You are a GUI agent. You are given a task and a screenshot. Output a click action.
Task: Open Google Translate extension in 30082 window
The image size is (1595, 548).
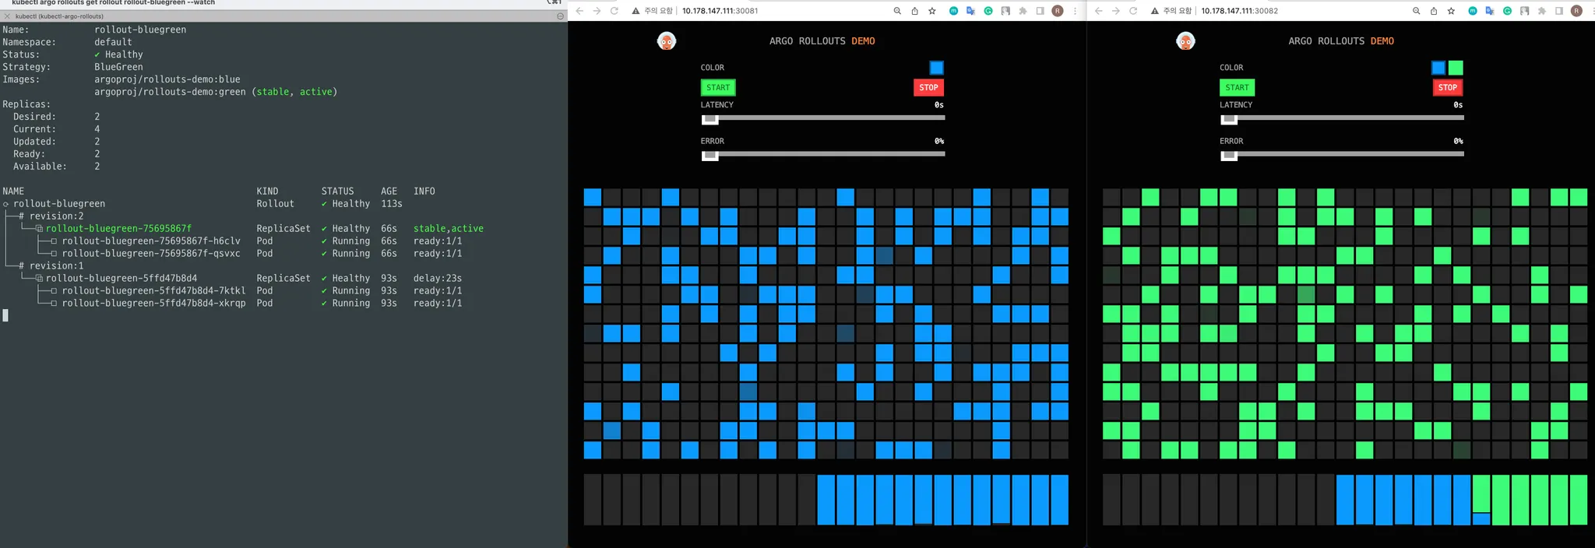(x=1489, y=11)
